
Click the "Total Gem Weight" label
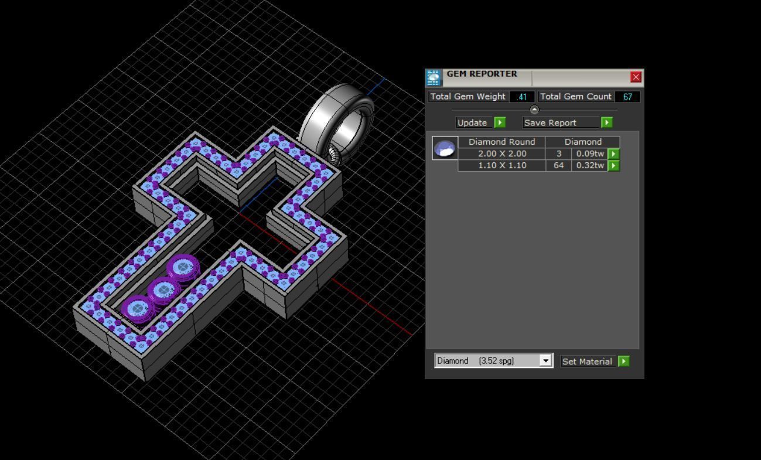point(467,97)
